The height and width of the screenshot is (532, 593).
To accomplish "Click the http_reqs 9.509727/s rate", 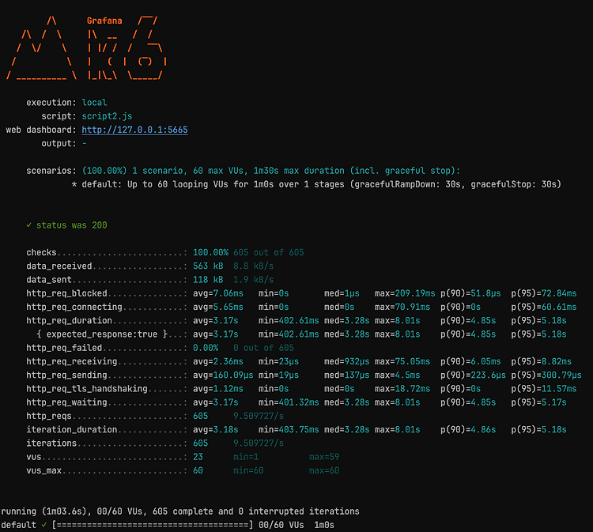I will (259, 416).
